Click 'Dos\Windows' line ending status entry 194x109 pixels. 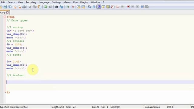152,107
